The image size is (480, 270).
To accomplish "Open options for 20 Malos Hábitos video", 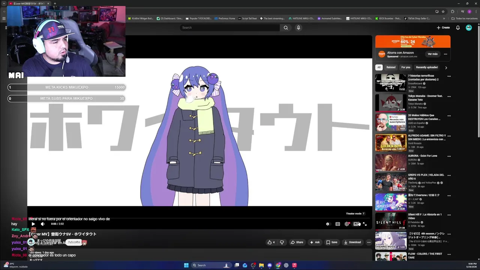I will 449,116.
